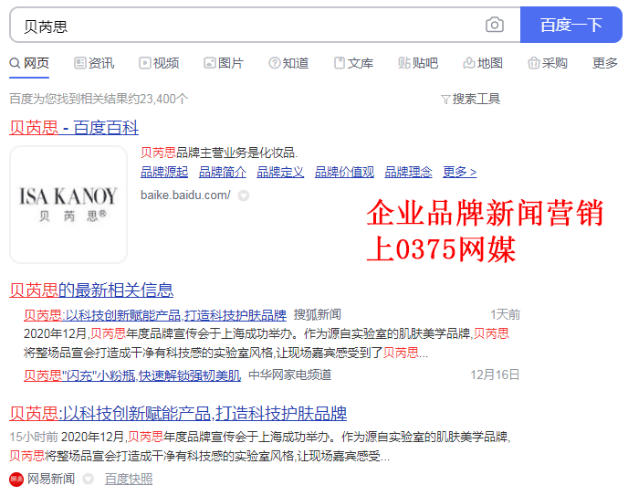Click the 搜狐新闻 source text
628x496 pixels.
point(318,315)
